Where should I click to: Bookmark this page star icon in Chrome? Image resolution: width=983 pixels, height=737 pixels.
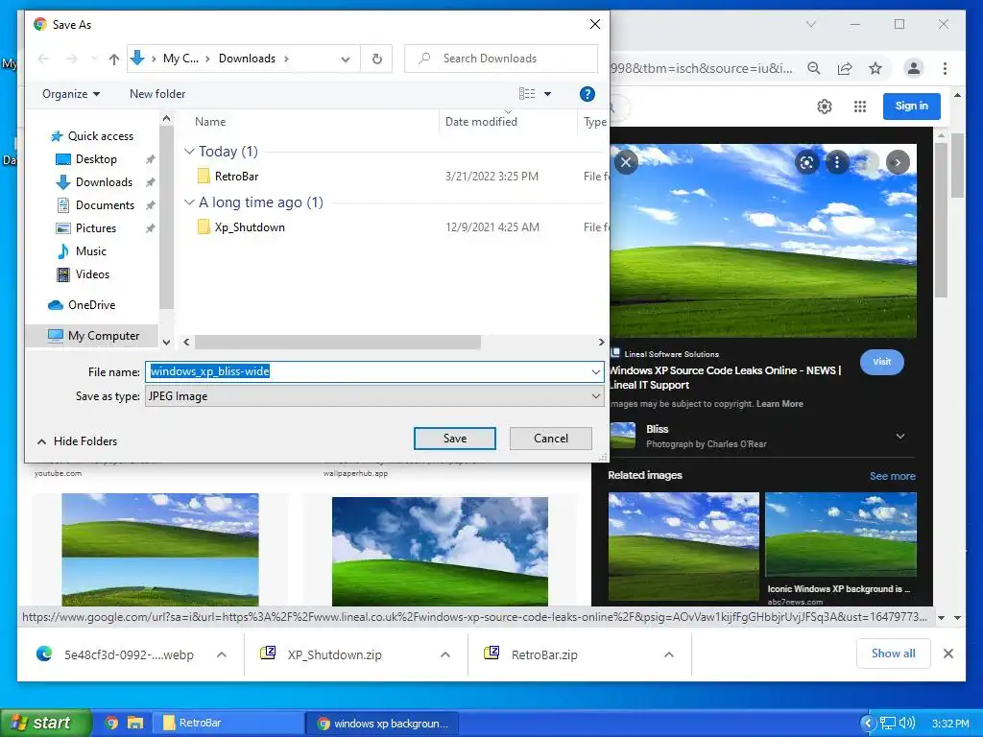click(875, 68)
